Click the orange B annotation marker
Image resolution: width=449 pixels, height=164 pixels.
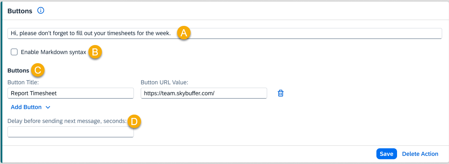coord(95,52)
